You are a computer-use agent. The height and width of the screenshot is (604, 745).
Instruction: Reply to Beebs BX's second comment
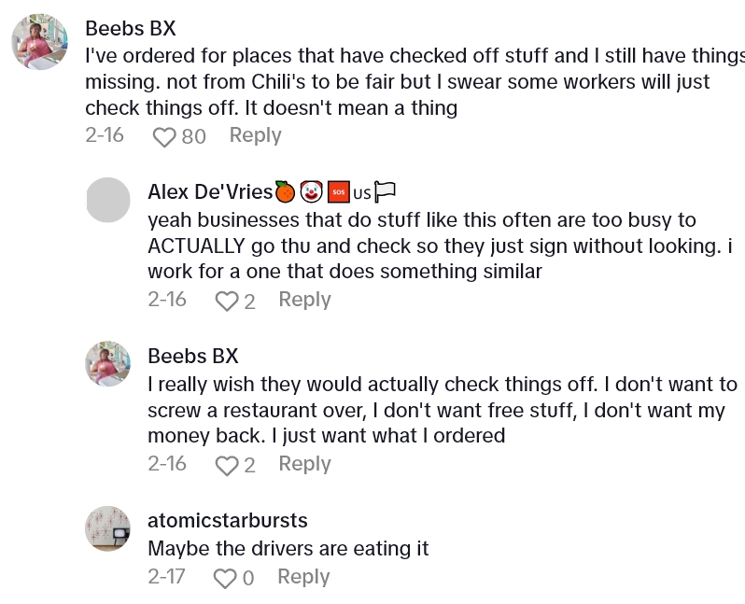(x=304, y=464)
